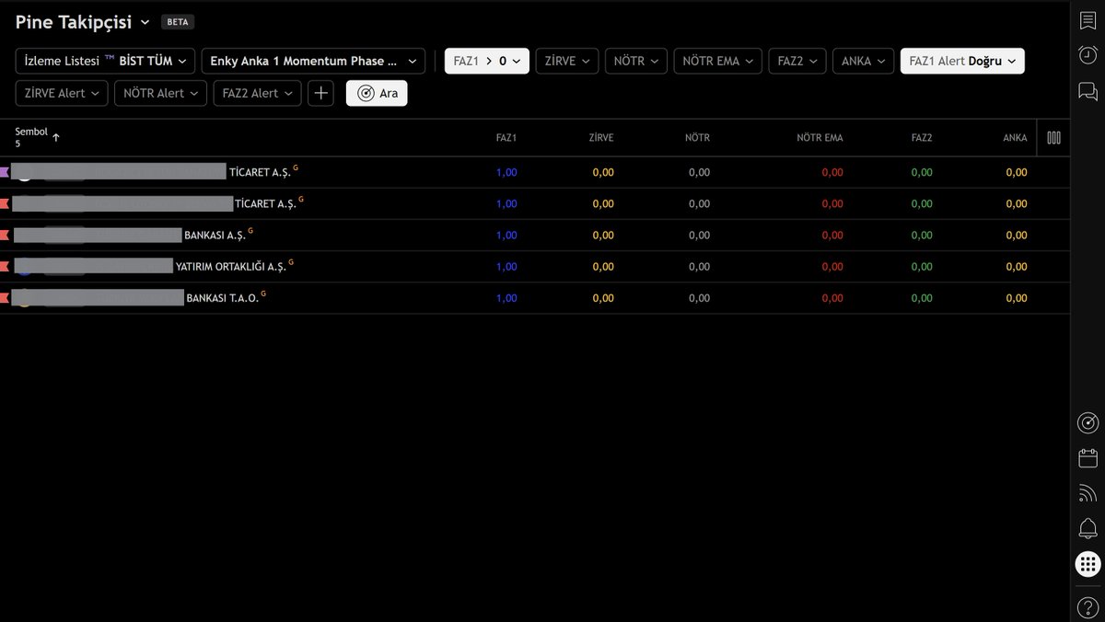The width and height of the screenshot is (1105, 622).
Task: Click ZİRVE value 0,00 in YATIRIM ORTAKLIĞI A.Ş. row
Action: pyautogui.click(x=603, y=266)
